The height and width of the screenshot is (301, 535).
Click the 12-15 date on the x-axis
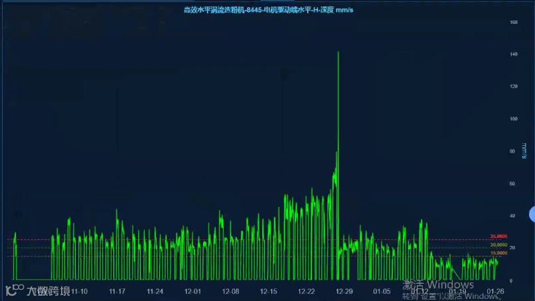[269, 292]
